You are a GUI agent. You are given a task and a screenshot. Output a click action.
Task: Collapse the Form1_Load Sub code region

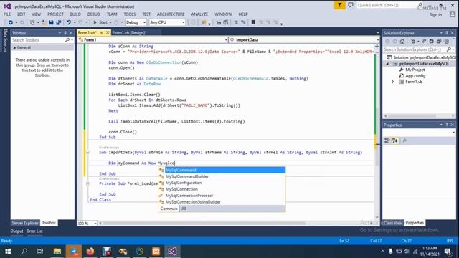point(87,183)
